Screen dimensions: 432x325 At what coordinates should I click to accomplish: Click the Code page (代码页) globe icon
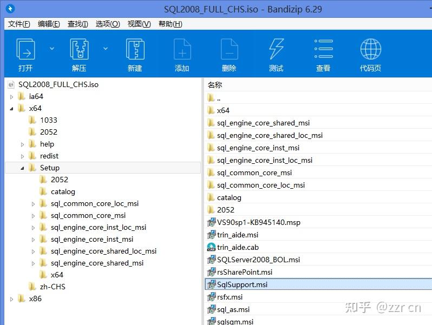[x=371, y=49]
